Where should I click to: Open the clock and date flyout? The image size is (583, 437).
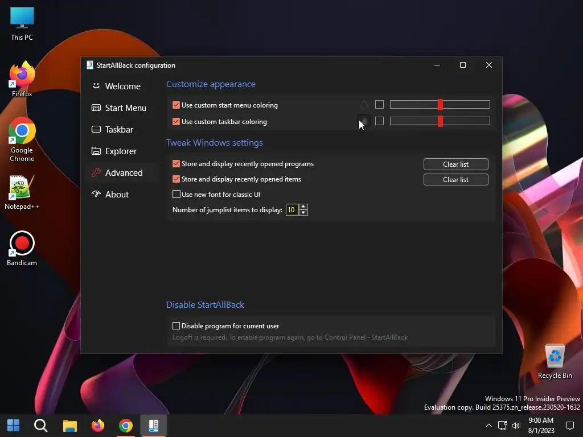coord(541,425)
